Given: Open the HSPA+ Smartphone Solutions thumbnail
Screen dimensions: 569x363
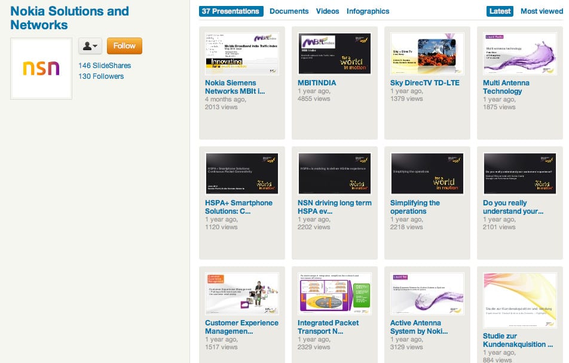Looking at the screenshot, I should point(242,174).
